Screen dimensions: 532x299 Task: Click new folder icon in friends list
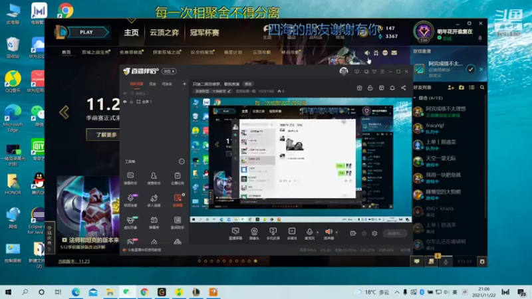(461, 88)
